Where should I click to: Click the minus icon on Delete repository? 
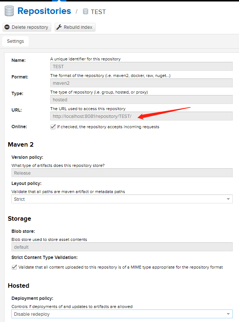(x=7, y=27)
